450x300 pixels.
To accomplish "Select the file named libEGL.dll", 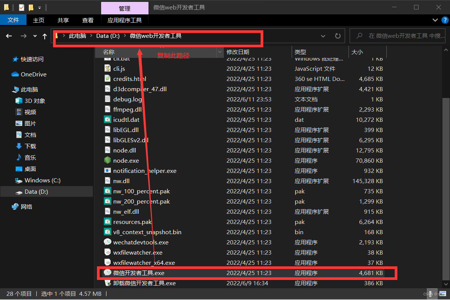I will pyautogui.click(x=126, y=130).
